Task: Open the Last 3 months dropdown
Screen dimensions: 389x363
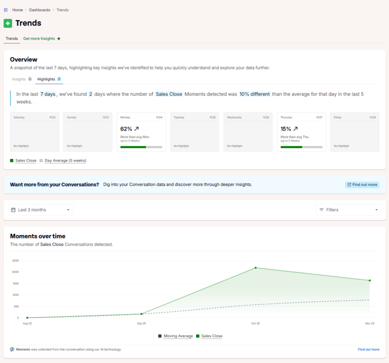Action: [x=41, y=210]
